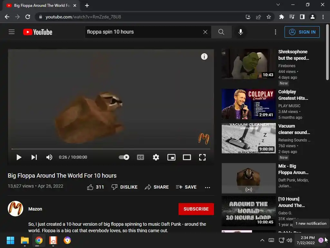Go to YouTube home via logo
This screenshot has height=248, width=330.
coord(38,32)
